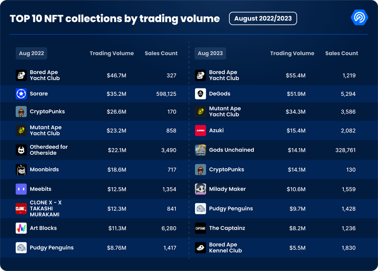Click the Gods Unchained collection name
This screenshot has height=271, width=378.
[232, 150]
